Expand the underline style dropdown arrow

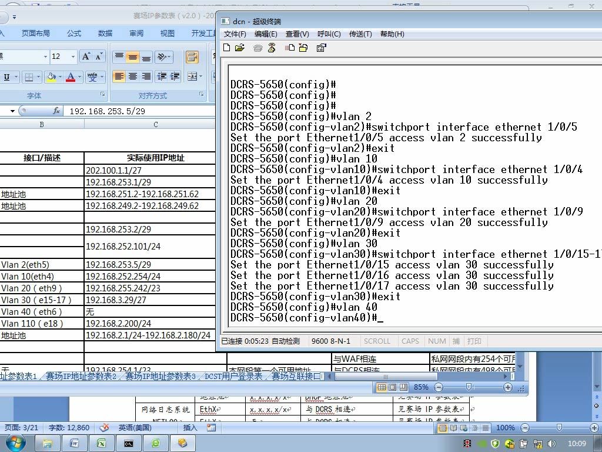[x=16, y=77]
